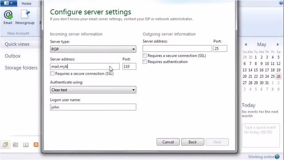Click the quick event text box
The image size is (284, 160).
pos(260,136)
